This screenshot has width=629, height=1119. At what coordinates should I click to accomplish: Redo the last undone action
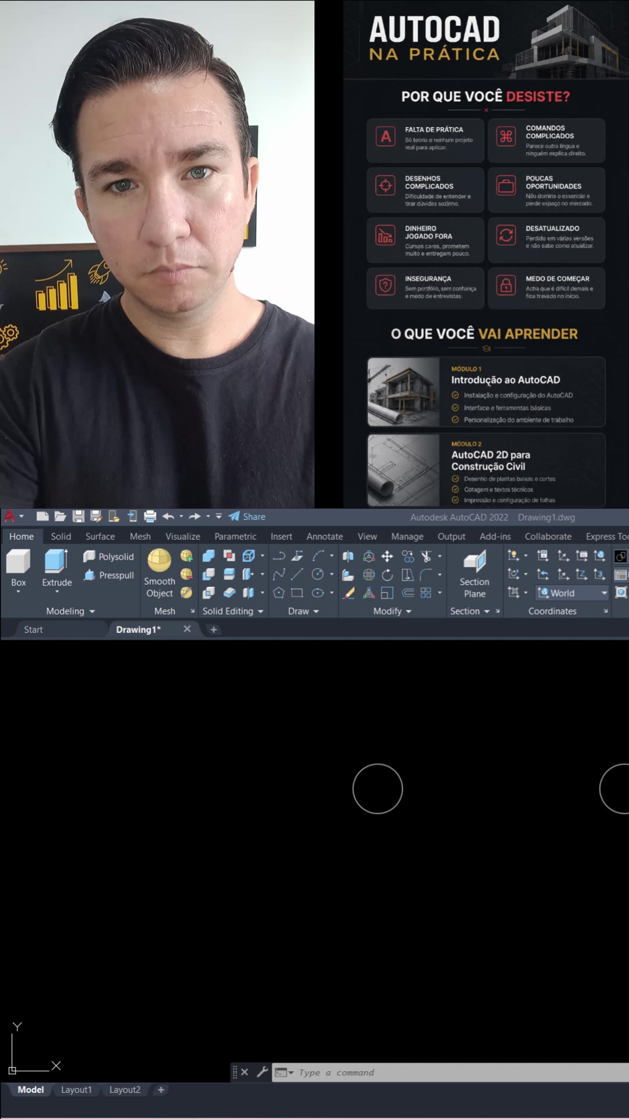pyautogui.click(x=195, y=516)
